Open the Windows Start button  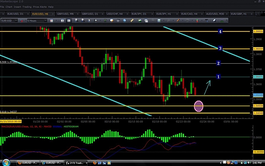point(6,163)
